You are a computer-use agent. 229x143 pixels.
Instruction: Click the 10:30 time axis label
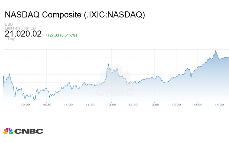point(47,105)
